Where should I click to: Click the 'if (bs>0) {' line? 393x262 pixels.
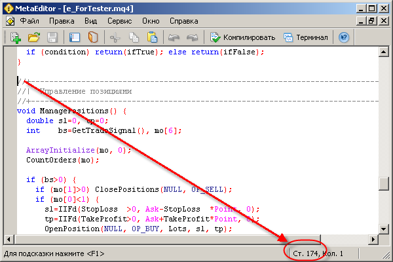pos(51,179)
